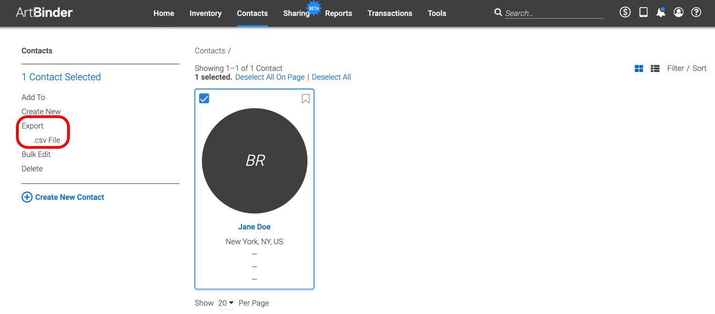Expand the Add To option
The image size is (715, 314).
(x=34, y=97)
